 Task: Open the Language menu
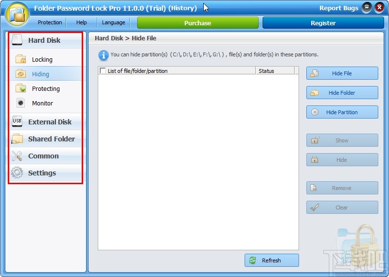pyautogui.click(x=113, y=22)
